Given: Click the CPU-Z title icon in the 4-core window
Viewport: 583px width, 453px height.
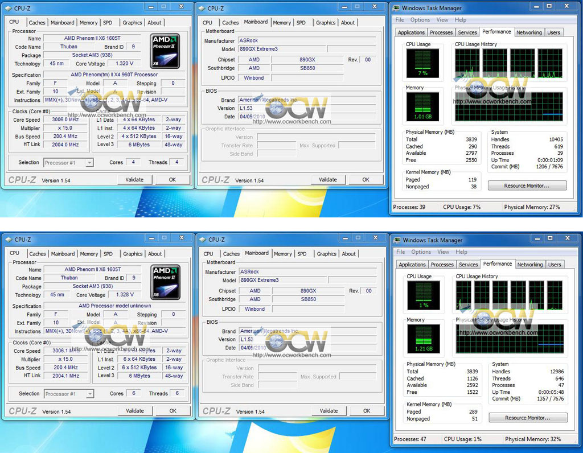Looking at the screenshot, I should point(8,8).
